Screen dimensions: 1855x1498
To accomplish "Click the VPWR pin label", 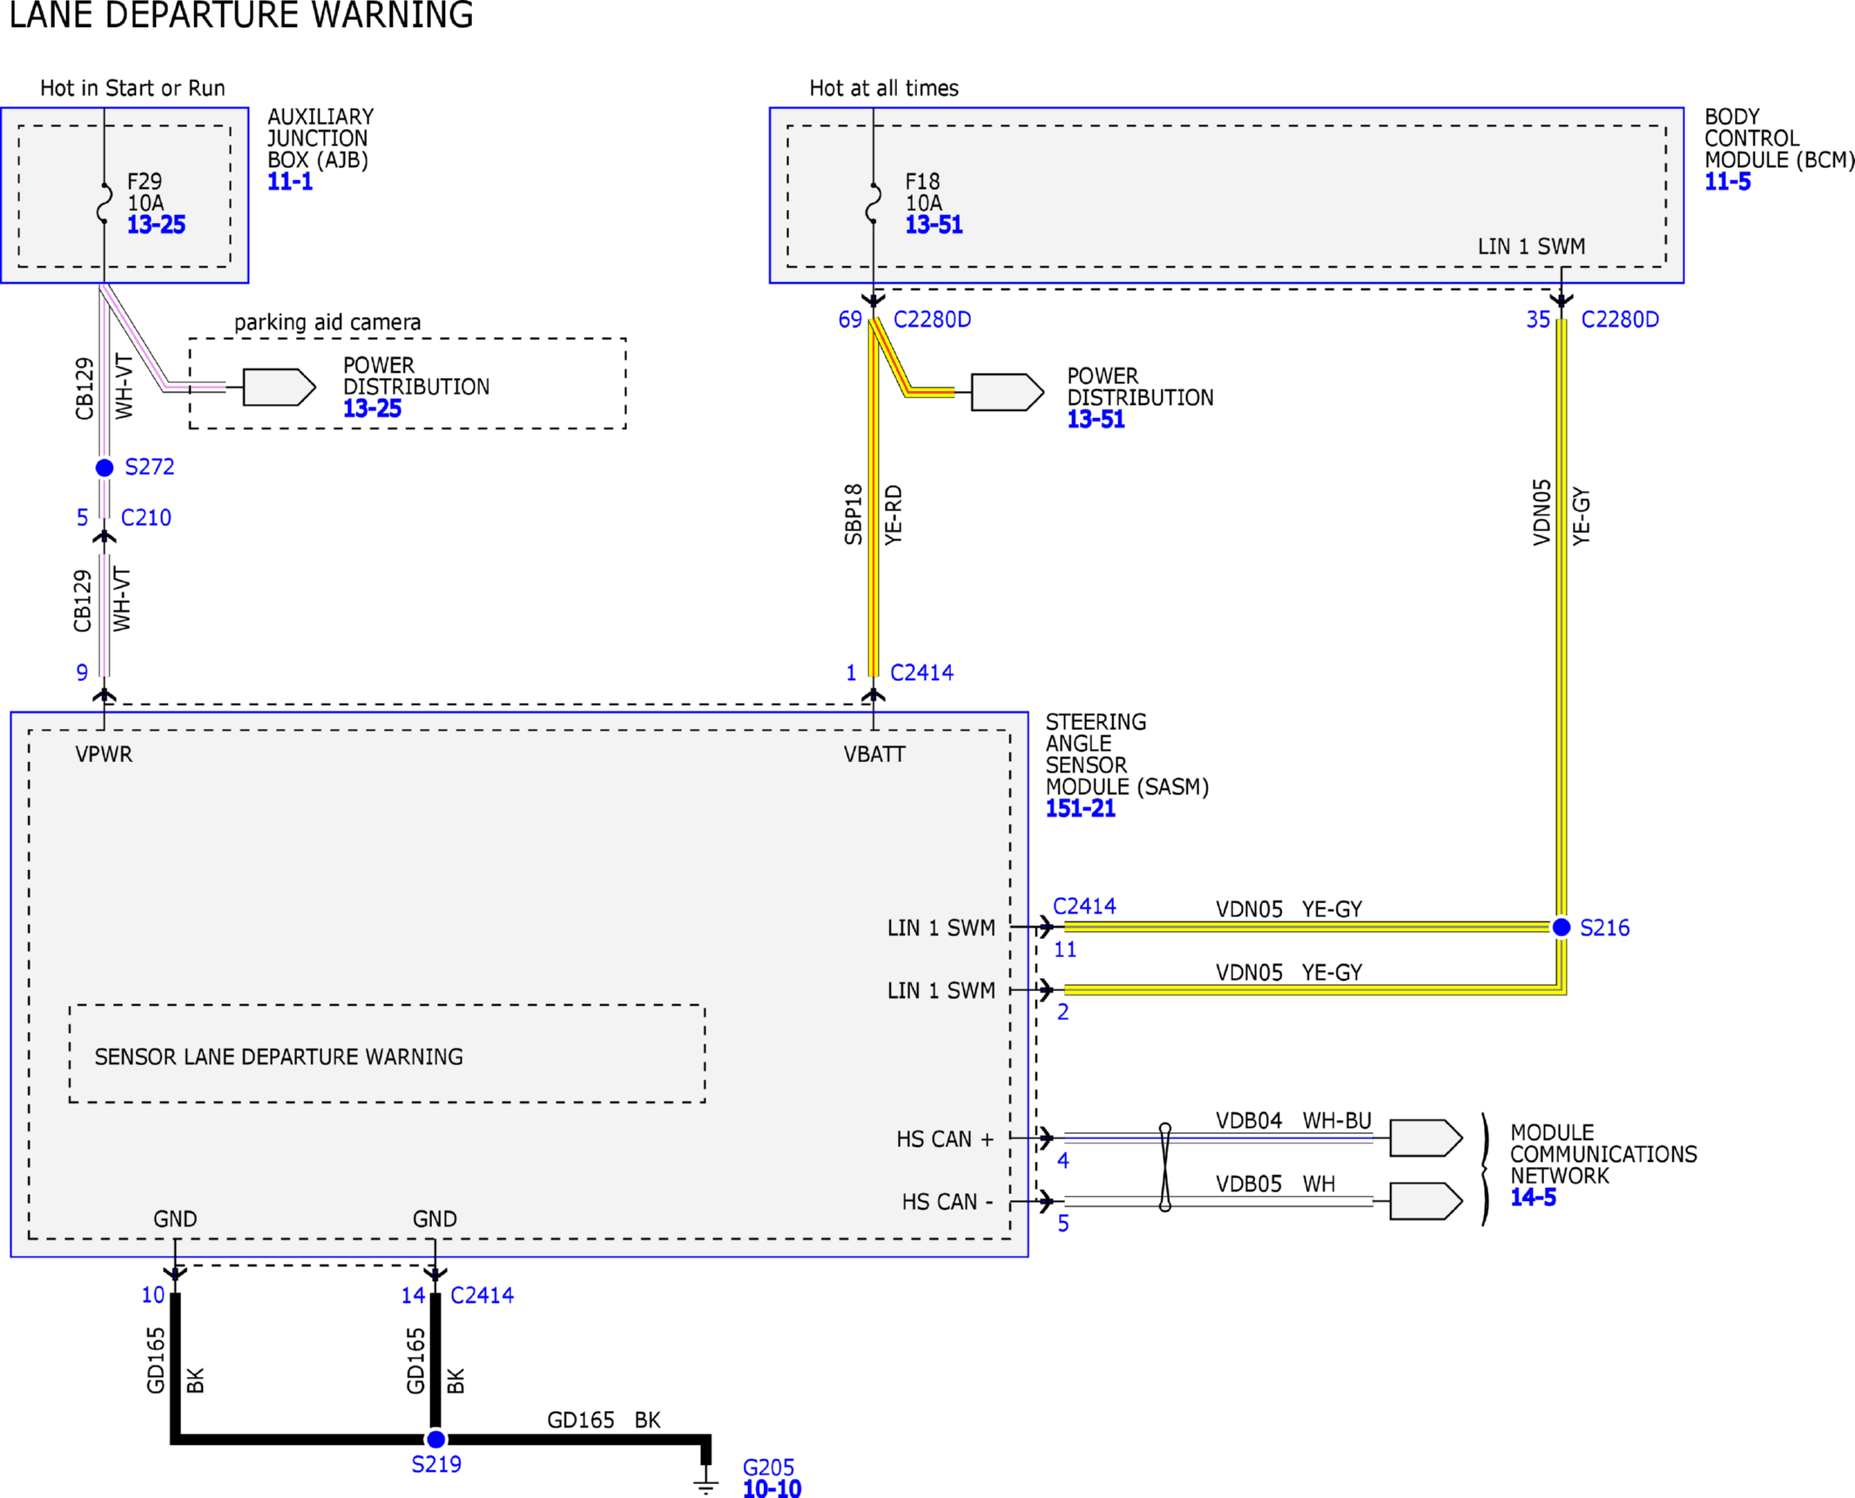I will click(104, 754).
